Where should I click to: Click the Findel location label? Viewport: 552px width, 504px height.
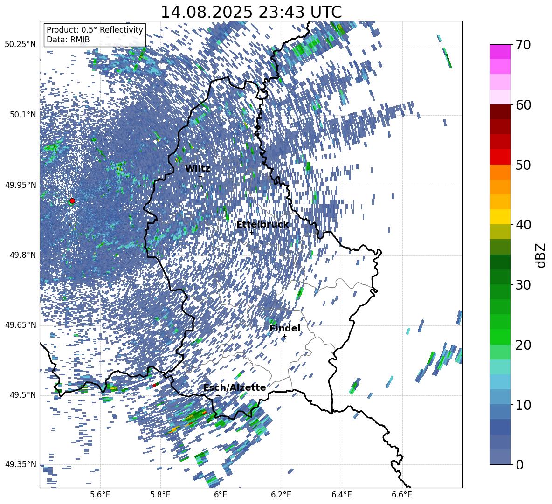point(285,328)
